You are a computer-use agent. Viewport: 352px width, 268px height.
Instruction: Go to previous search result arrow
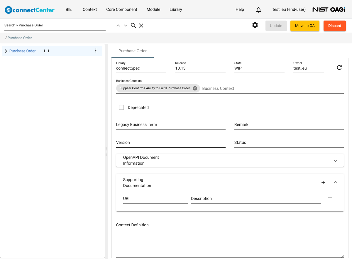click(118, 26)
